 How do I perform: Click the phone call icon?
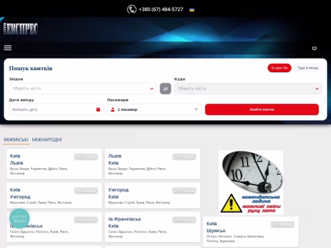(132, 10)
